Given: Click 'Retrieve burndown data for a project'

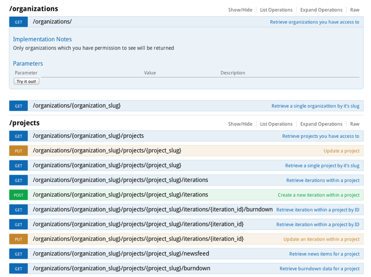Looking at the screenshot, I should pos(319,269).
